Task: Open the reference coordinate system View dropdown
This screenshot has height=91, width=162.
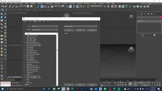Action: 57,6
